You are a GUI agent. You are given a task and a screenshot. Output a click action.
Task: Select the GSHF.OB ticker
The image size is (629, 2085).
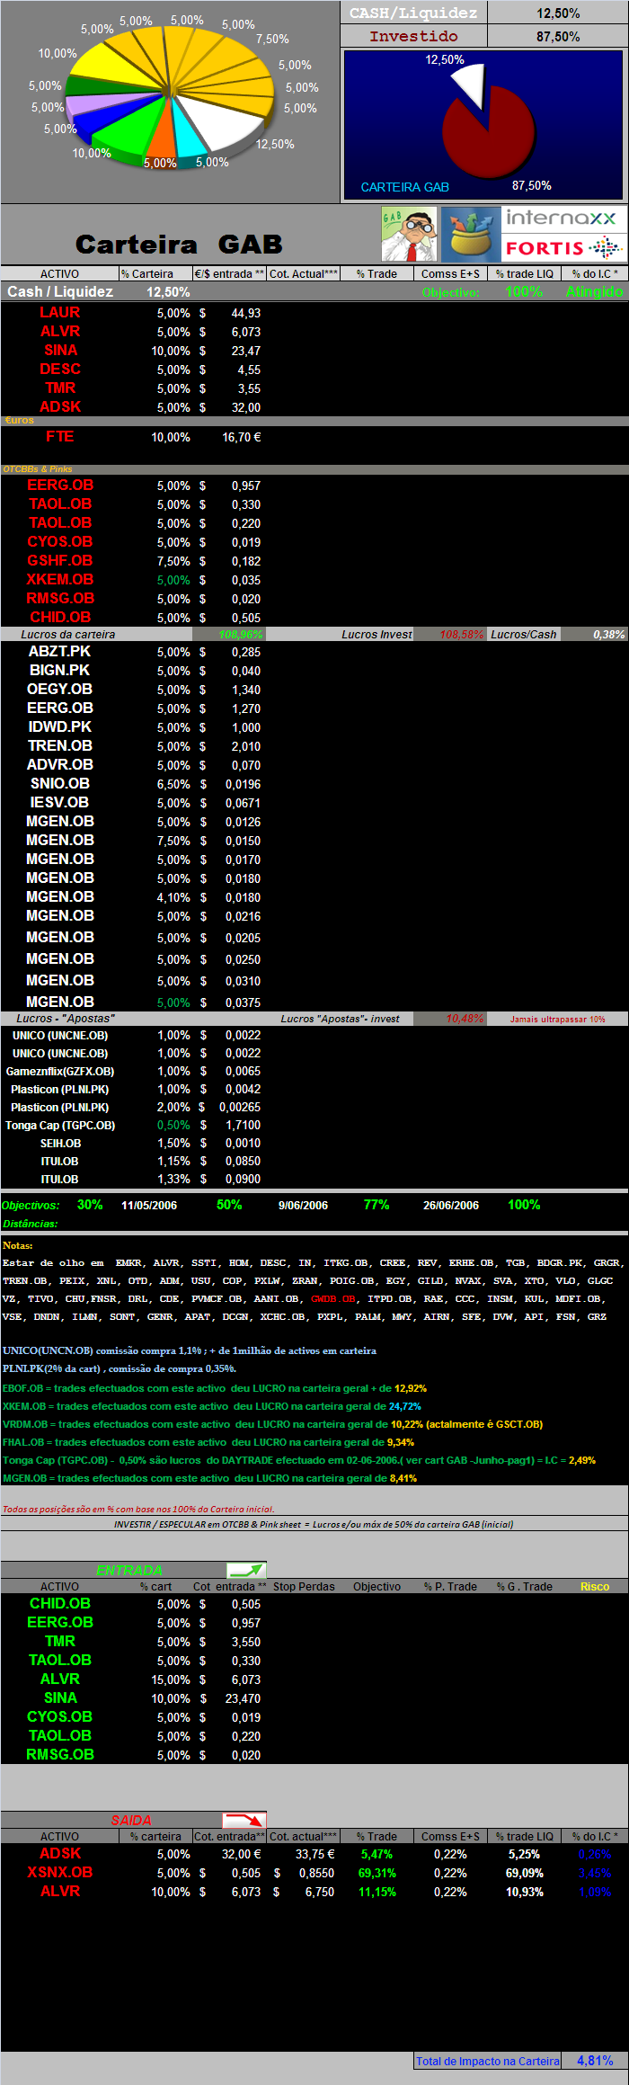pyautogui.click(x=60, y=560)
